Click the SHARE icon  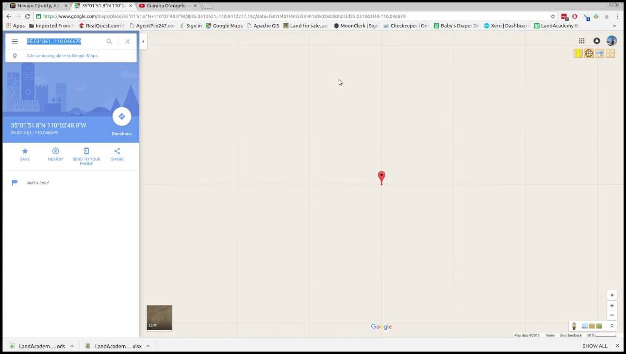coord(117,151)
